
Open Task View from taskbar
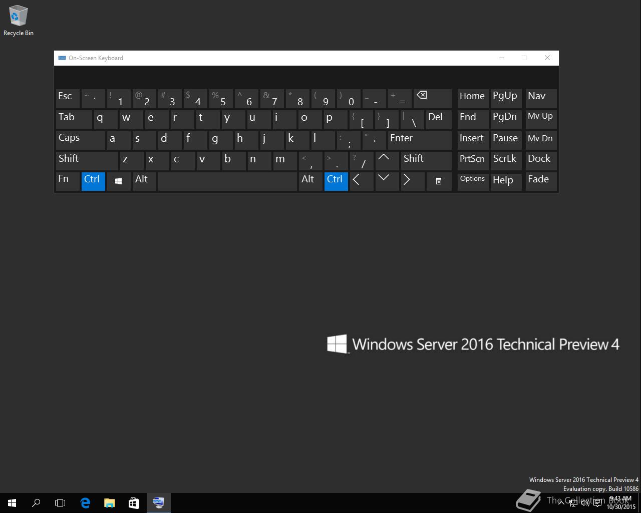coord(60,502)
